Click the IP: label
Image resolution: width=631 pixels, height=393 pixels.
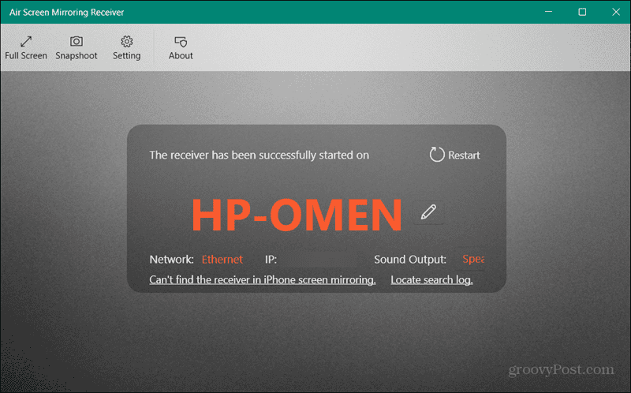pyautogui.click(x=271, y=260)
